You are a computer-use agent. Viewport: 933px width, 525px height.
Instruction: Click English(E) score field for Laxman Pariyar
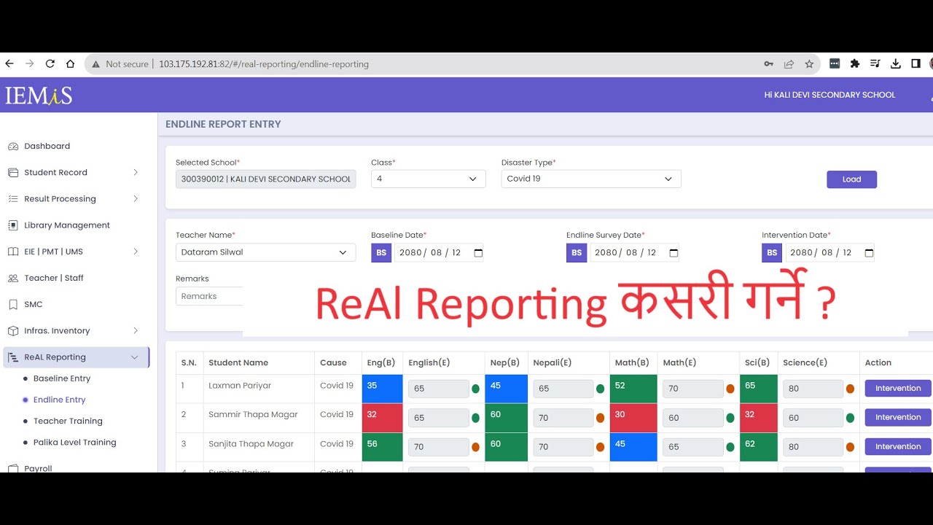point(438,389)
